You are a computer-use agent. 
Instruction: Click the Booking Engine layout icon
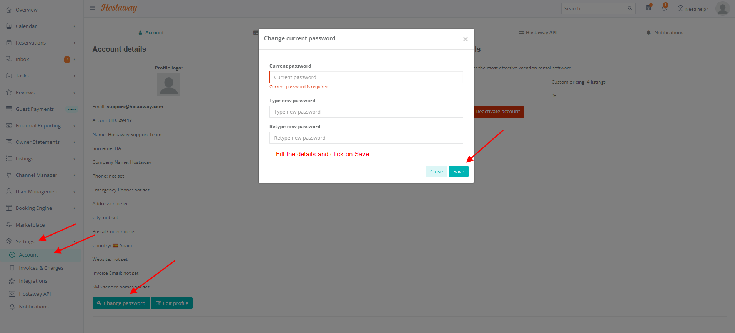[9, 208]
